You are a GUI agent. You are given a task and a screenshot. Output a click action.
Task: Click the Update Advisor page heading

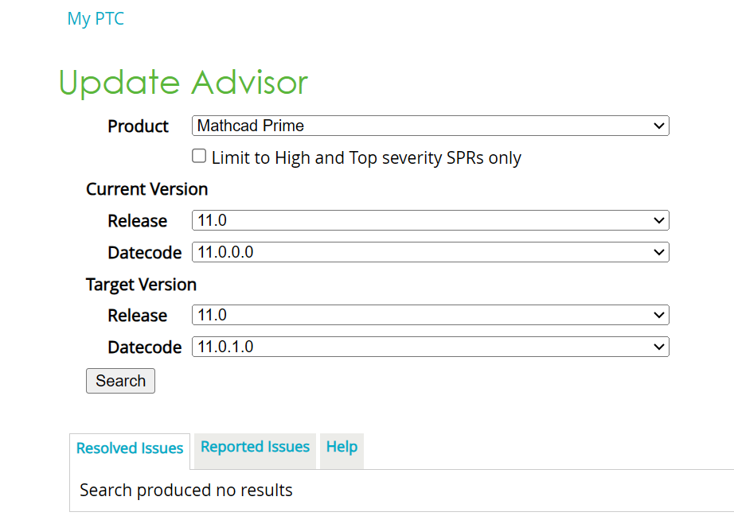point(183,82)
